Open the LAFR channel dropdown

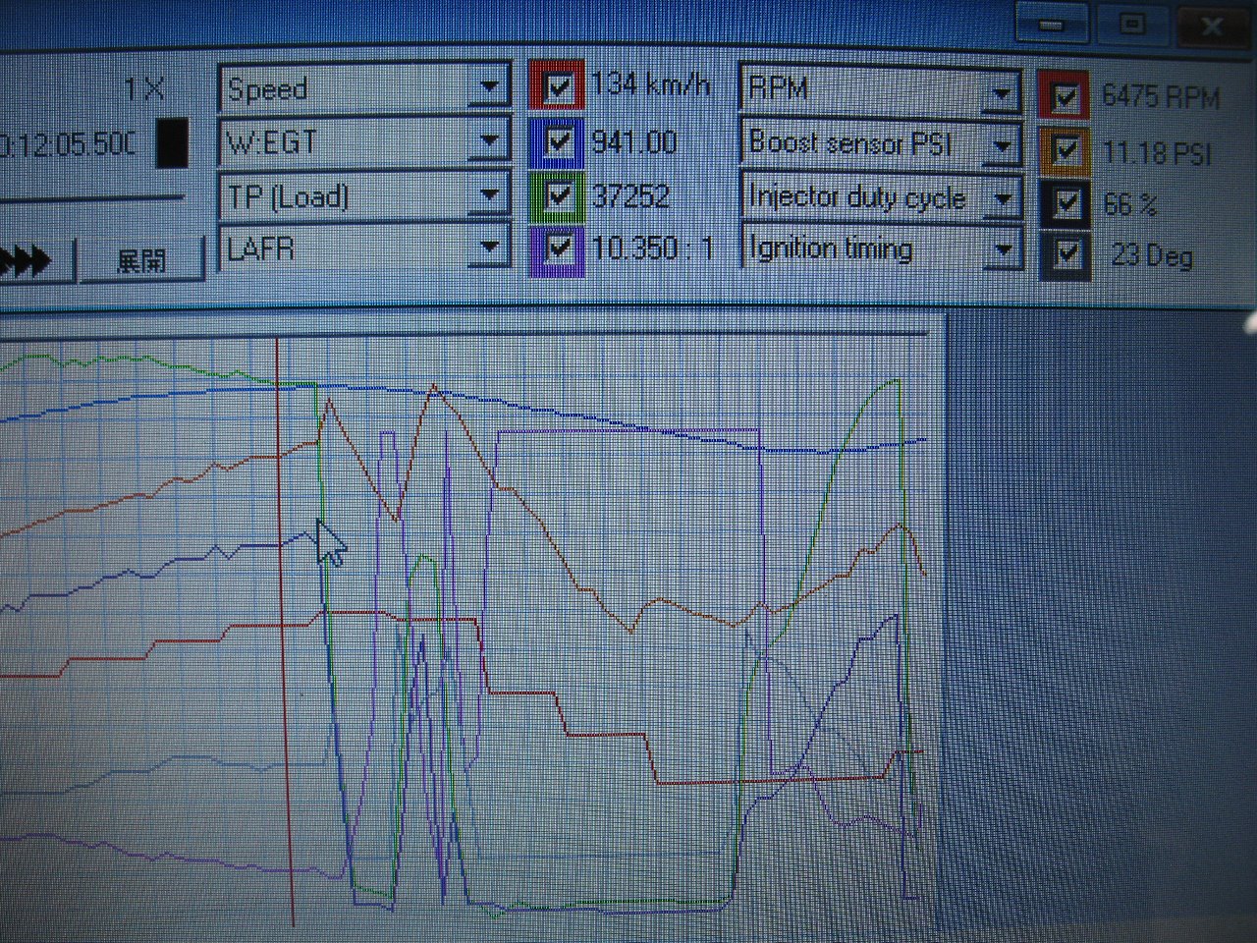coord(489,248)
